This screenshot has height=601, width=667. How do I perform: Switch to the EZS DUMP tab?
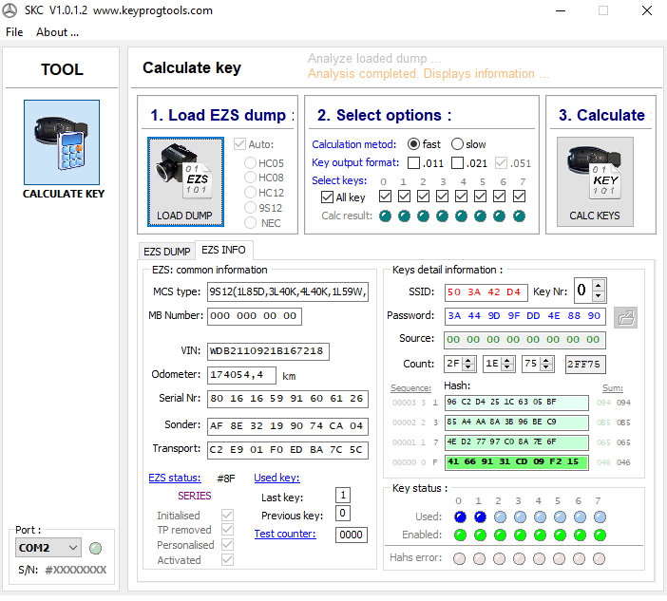[x=166, y=251]
